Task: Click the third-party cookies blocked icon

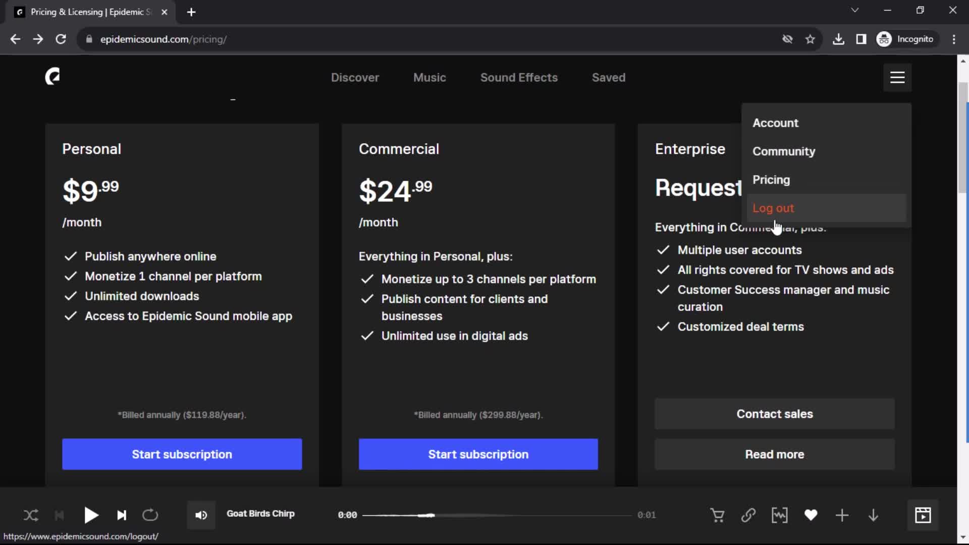Action: pyautogui.click(x=787, y=39)
